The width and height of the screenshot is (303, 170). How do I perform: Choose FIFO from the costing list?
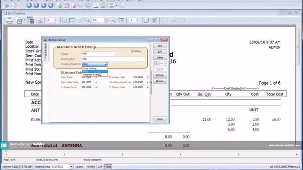(95, 71)
